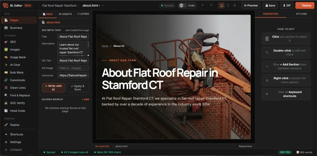Click the orange Deploy button
Screen dimensions: 317x156
point(305,5)
